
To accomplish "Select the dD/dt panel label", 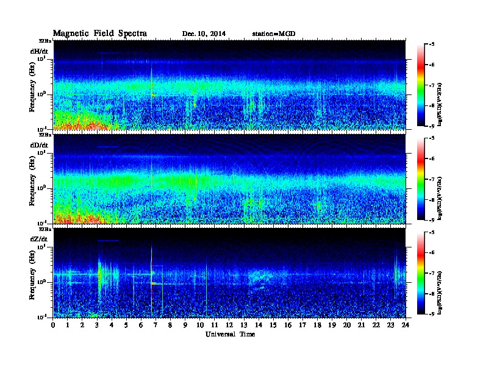I will [39, 145].
